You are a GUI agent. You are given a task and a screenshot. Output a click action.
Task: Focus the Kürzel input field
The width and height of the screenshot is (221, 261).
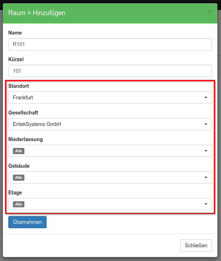click(x=110, y=71)
